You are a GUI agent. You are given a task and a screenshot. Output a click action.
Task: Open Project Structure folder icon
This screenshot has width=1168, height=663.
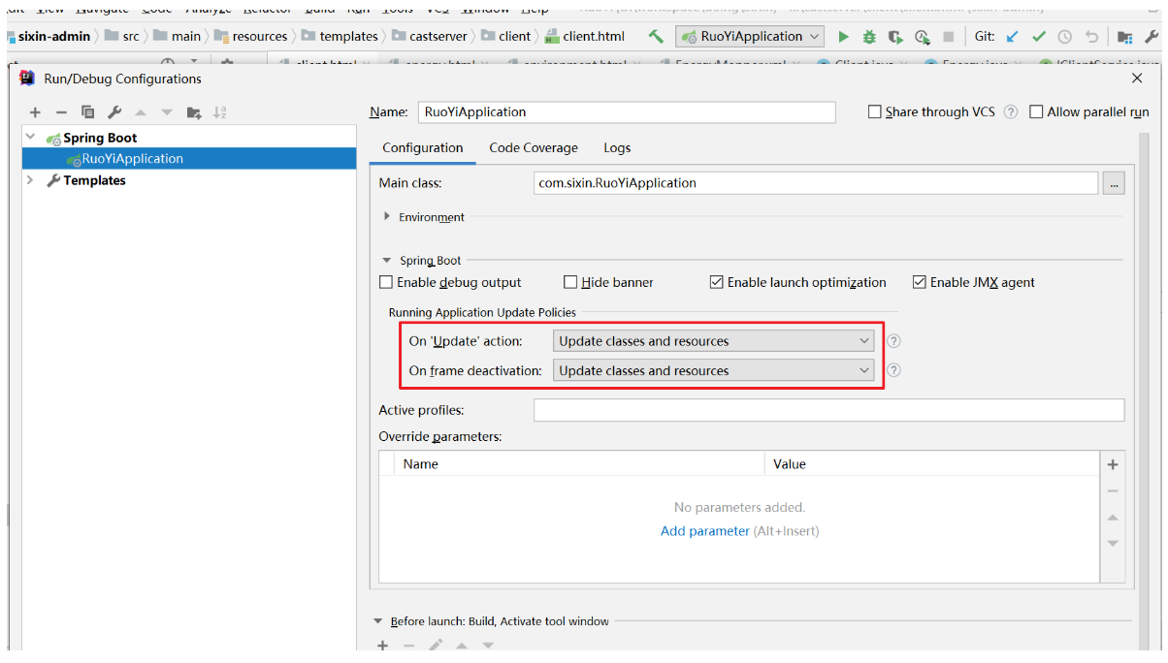pyautogui.click(x=1125, y=37)
